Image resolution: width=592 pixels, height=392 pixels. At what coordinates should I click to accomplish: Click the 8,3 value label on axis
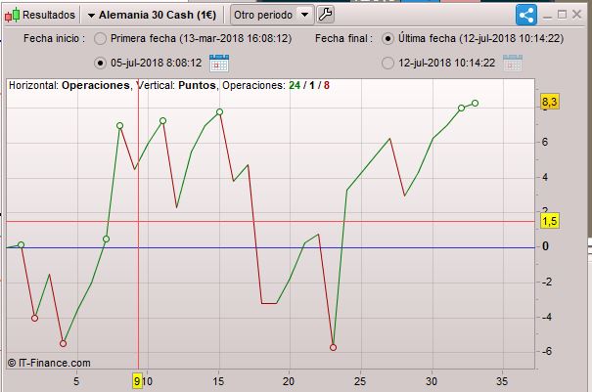550,102
